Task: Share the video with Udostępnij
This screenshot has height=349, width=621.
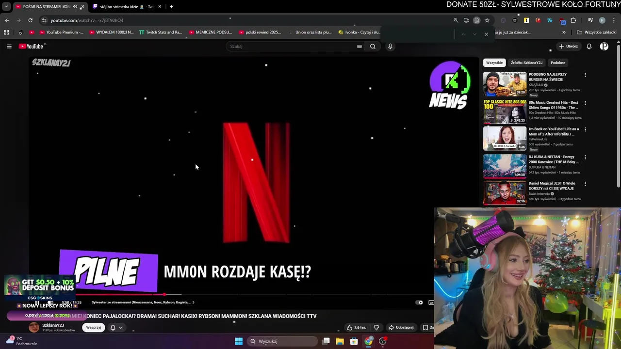Action: point(401,328)
